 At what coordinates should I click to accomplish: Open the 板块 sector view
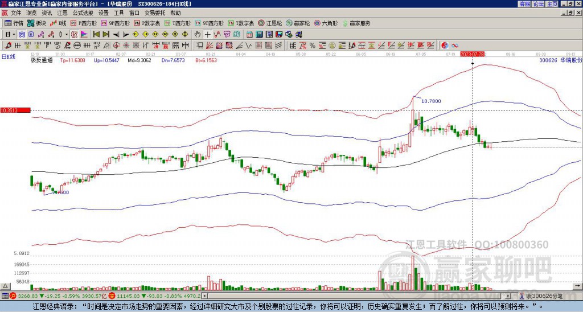pyautogui.click(x=36, y=23)
